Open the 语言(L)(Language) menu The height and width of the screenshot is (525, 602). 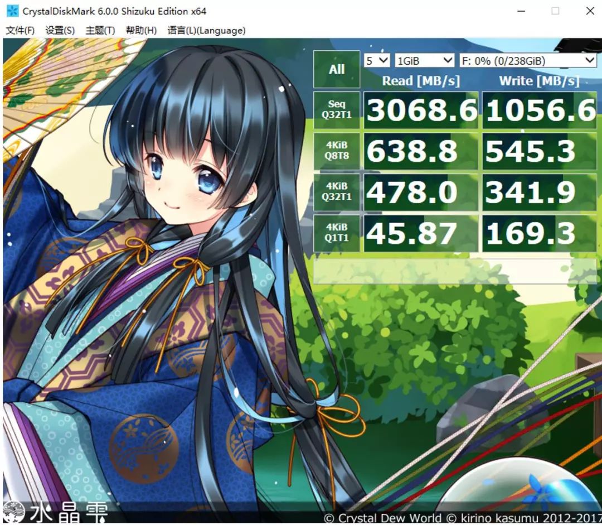206,31
